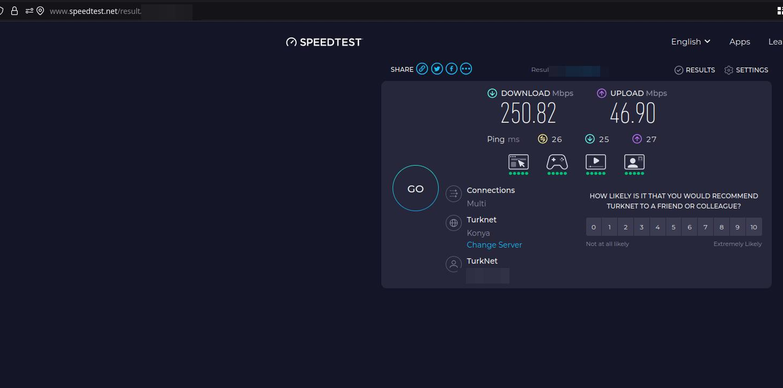Click the Konya server location text
Screen dimensions: 783x388
point(478,233)
